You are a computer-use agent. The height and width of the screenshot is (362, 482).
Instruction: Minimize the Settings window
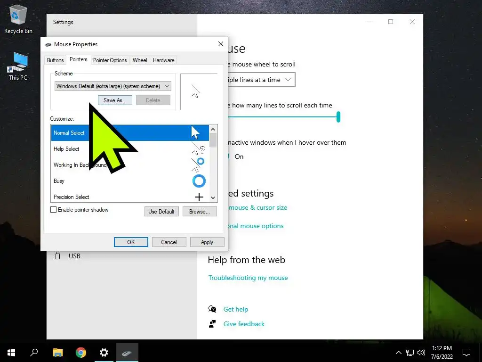(x=369, y=22)
